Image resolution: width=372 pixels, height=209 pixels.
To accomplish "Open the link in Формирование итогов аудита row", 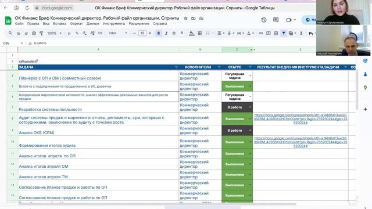I will [301, 142].
